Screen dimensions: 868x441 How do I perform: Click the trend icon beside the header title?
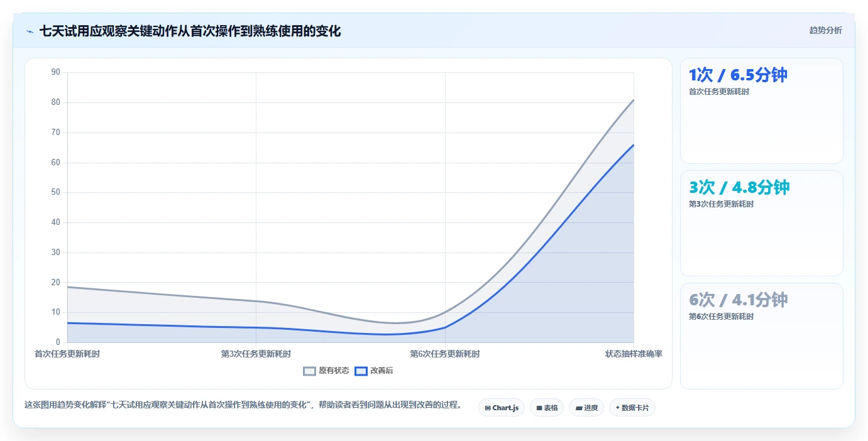(30, 31)
